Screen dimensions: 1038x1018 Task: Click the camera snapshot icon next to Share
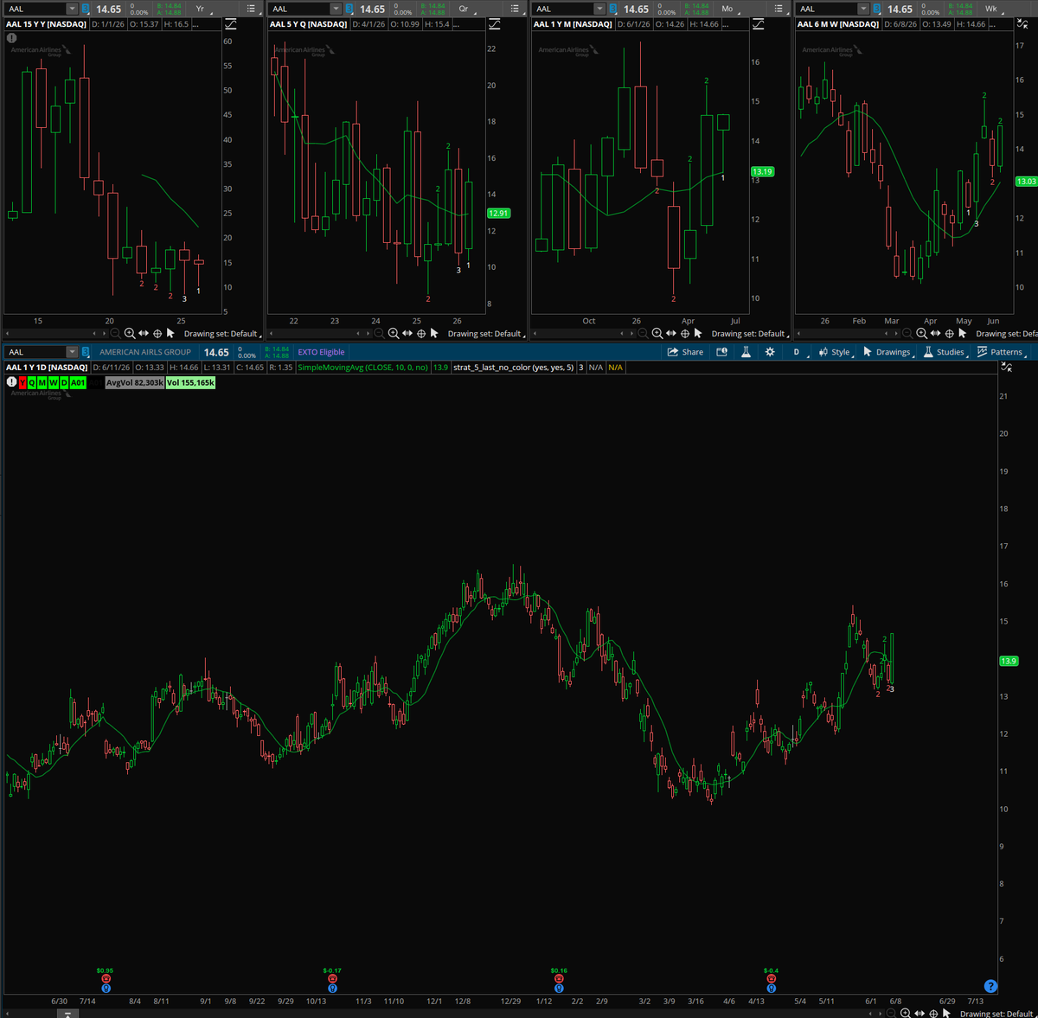[722, 352]
